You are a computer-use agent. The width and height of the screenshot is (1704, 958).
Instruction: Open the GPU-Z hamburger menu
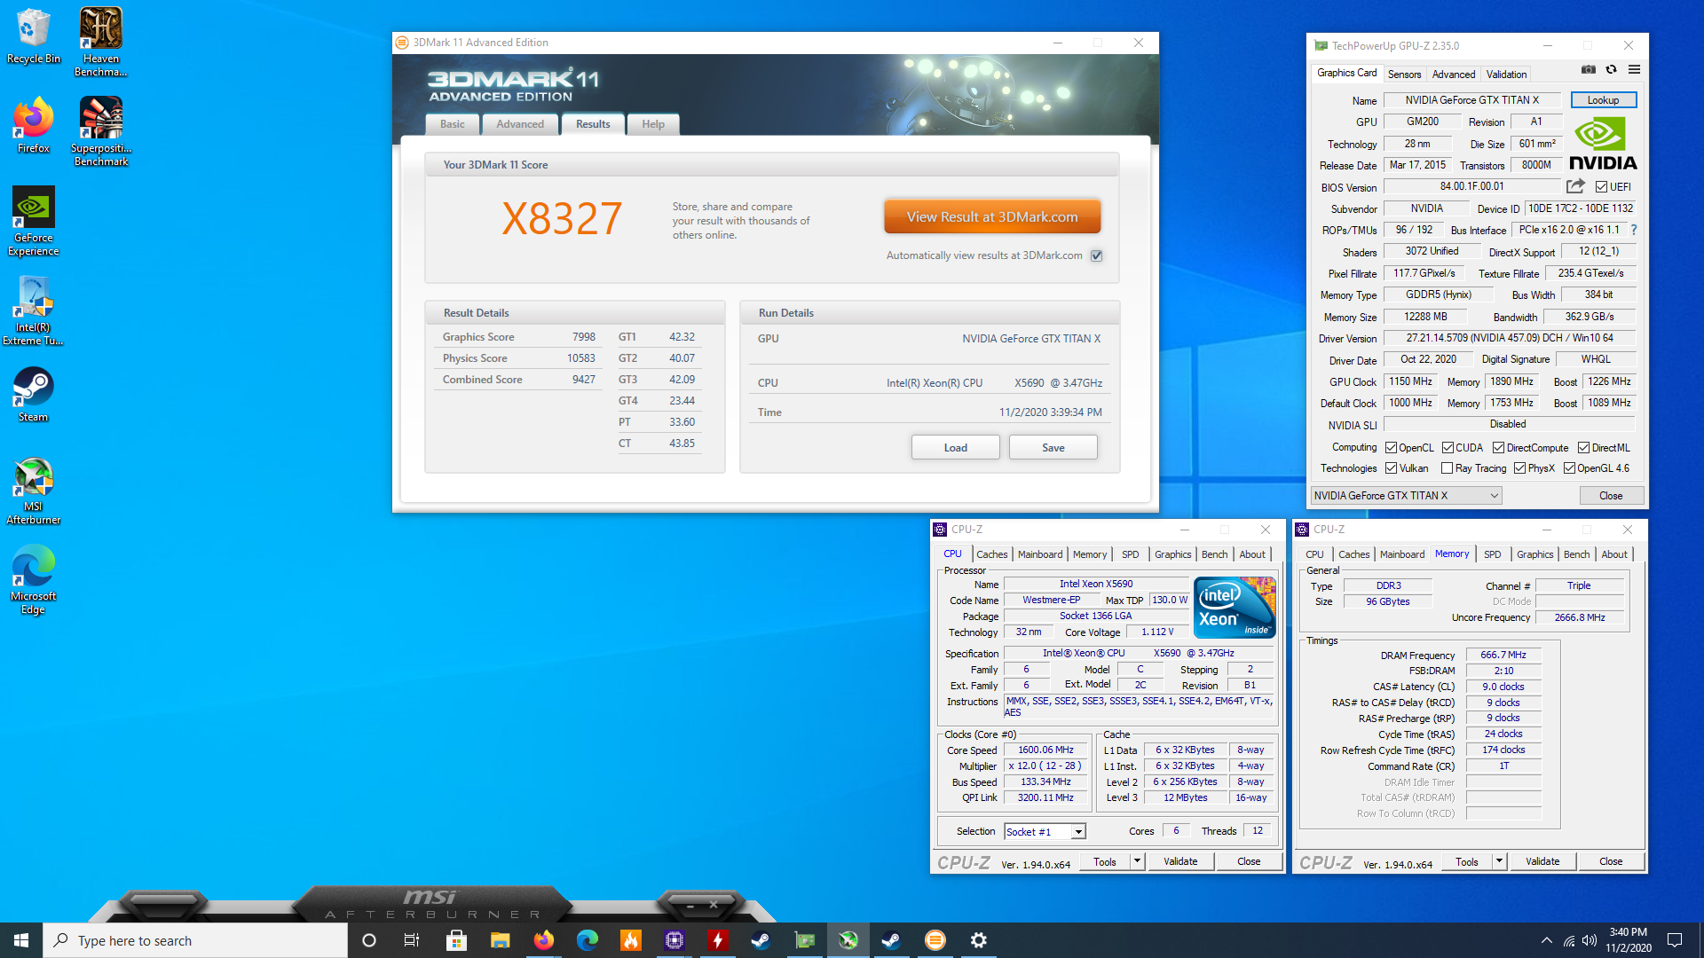1634,69
